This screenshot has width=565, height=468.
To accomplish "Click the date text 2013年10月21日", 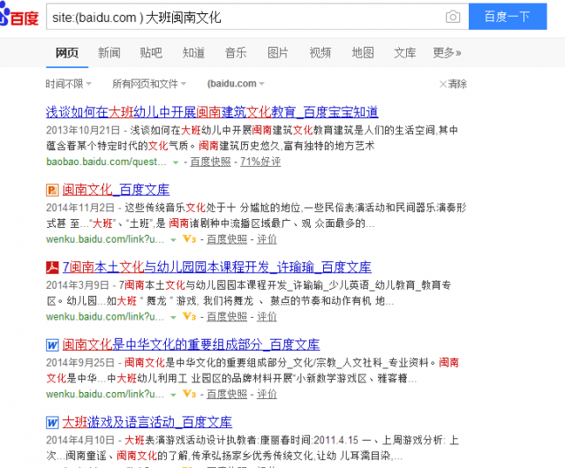I will [x=83, y=130].
